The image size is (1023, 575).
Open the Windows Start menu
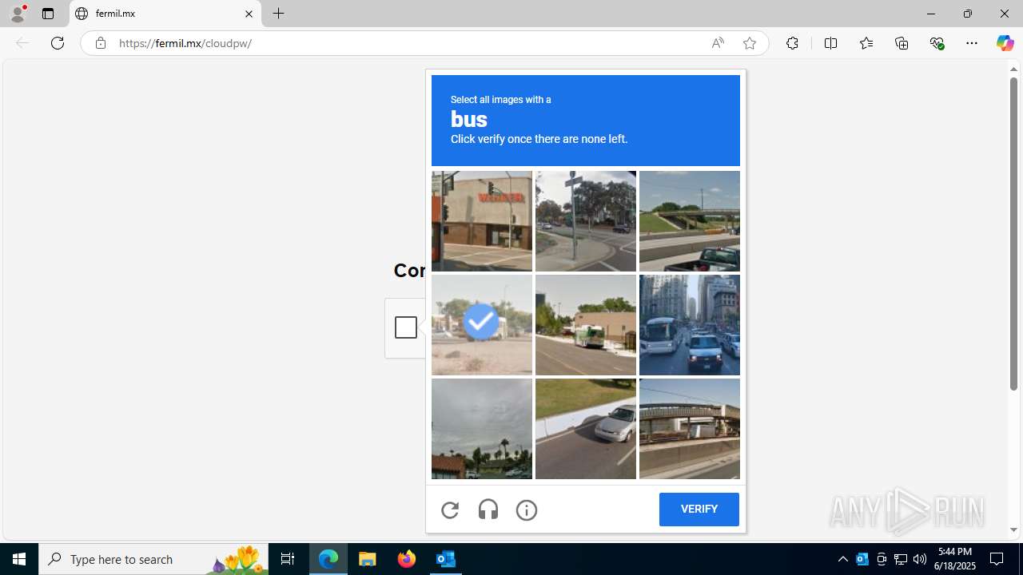[19, 559]
